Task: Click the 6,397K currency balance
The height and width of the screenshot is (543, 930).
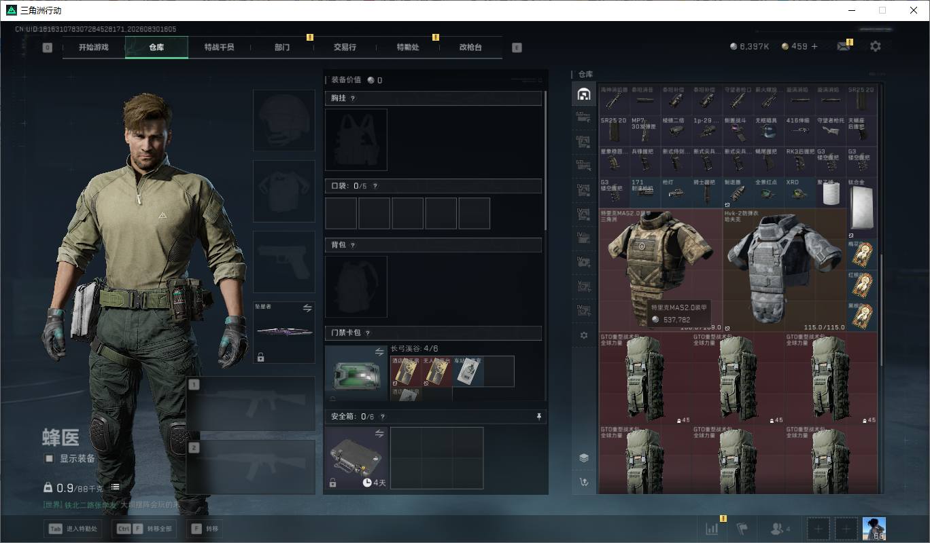Action: click(x=750, y=46)
